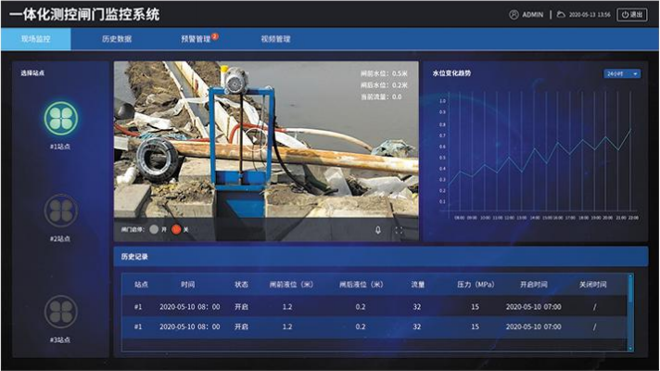Viewport: 660px width, 371px height.
Task: Open the 历史数据 tab
Action: pyautogui.click(x=117, y=40)
